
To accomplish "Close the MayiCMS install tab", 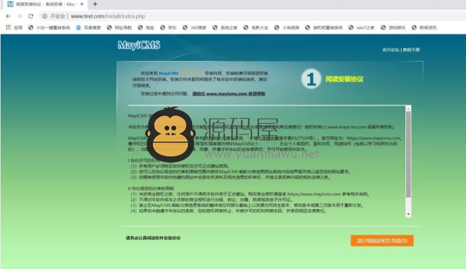I will click(x=82, y=4).
